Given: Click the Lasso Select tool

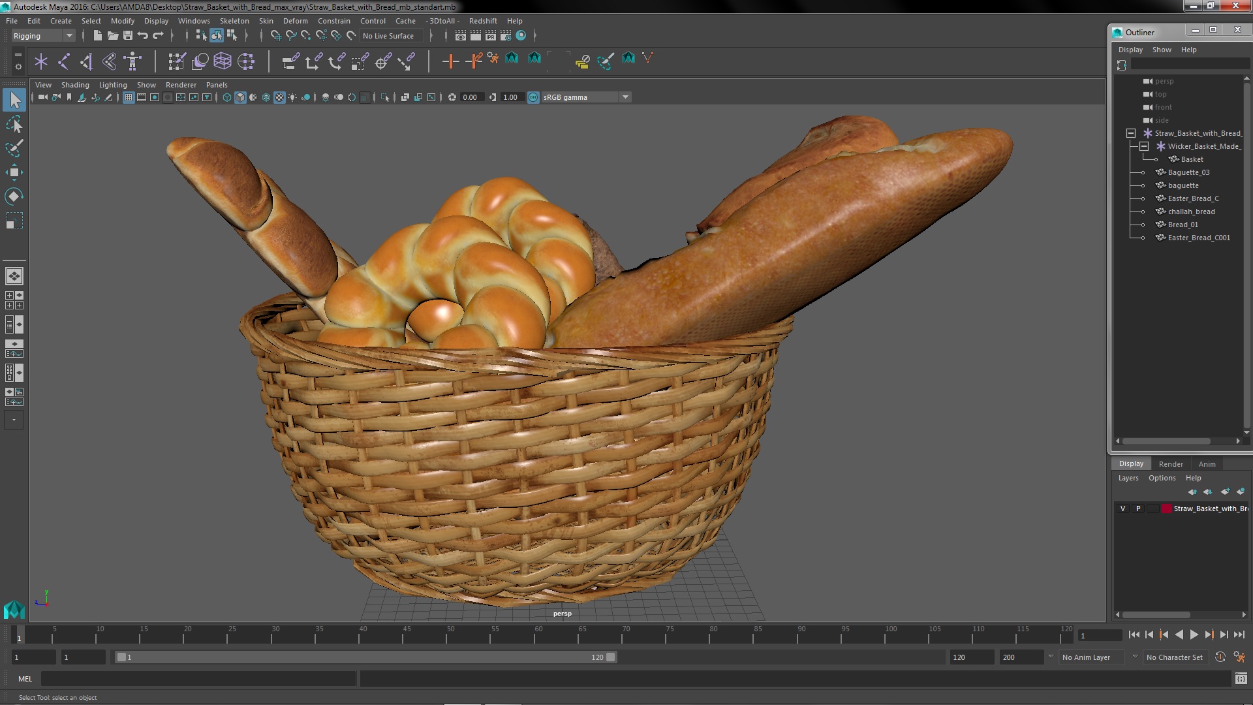Looking at the screenshot, I should [14, 124].
